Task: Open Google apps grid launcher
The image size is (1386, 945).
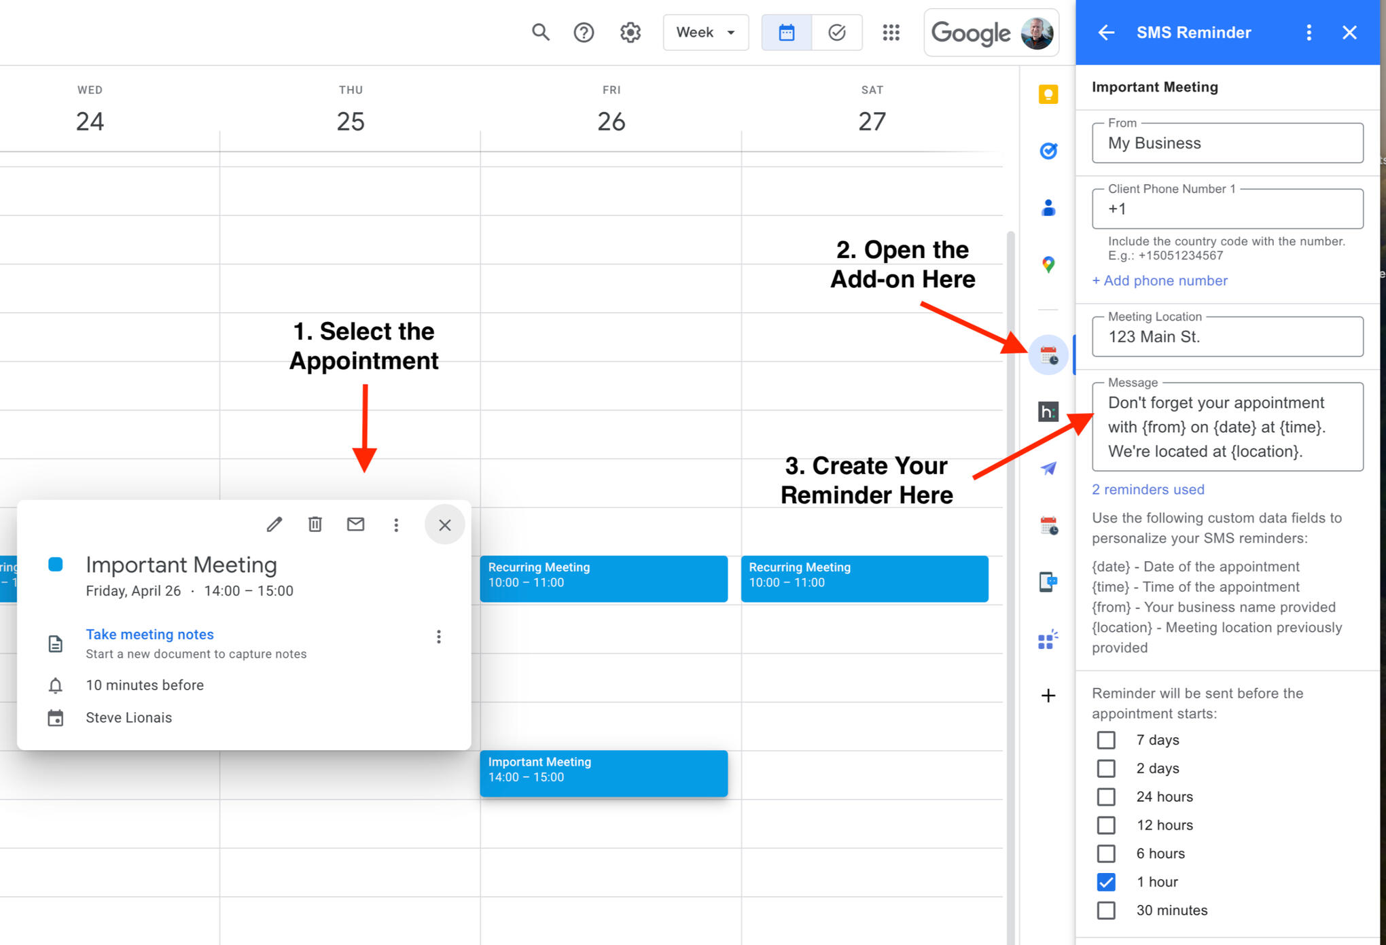Action: click(x=891, y=32)
